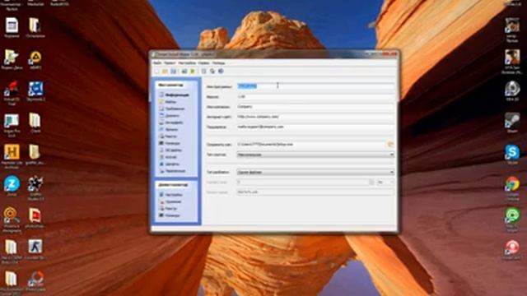
Task: Select Ярлыки in the installer sidebar
Action: [168, 130]
